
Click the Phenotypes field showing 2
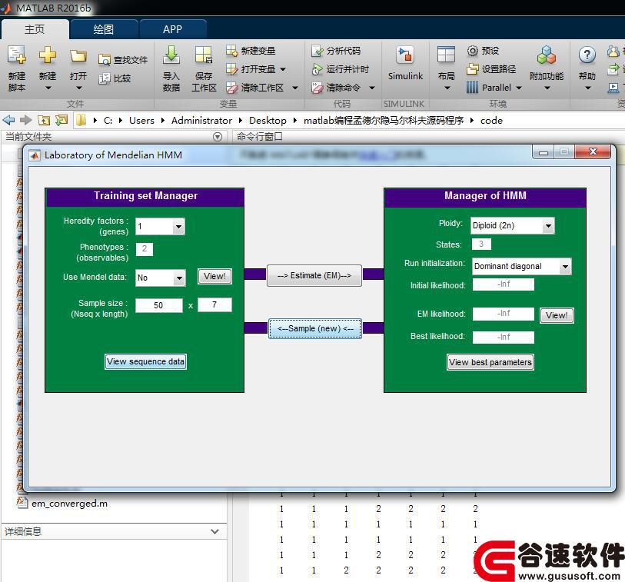(145, 249)
